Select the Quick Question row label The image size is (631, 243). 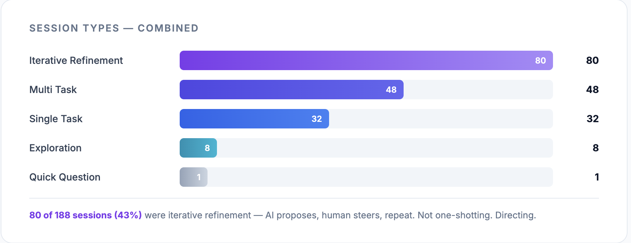point(65,177)
